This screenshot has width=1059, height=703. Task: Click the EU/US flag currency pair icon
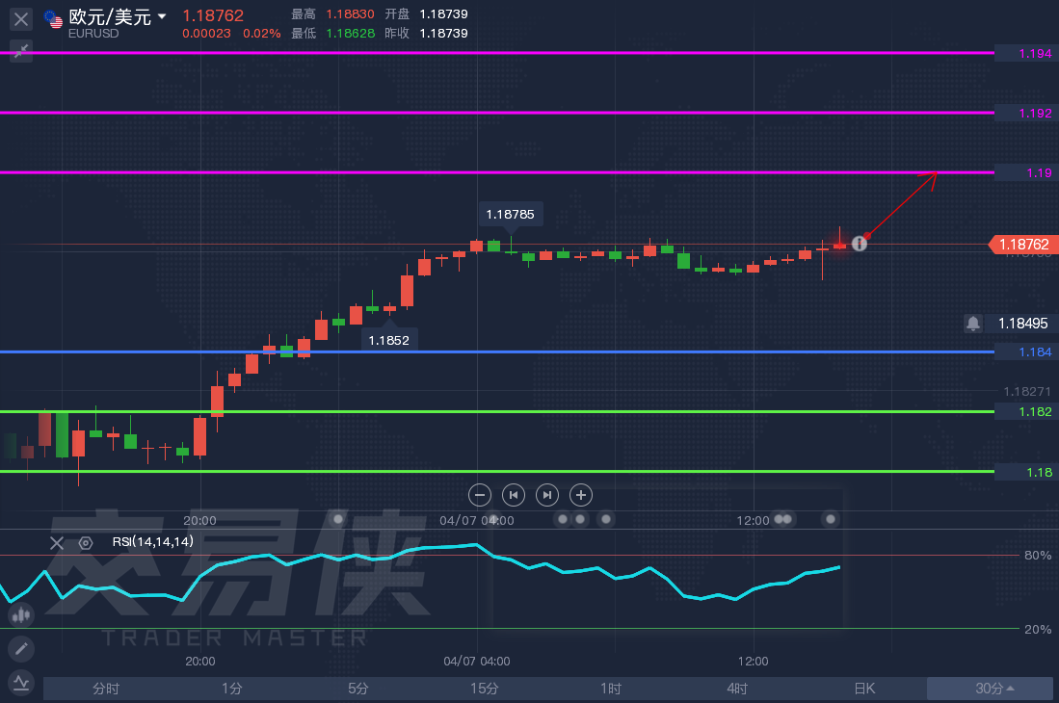click(x=53, y=19)
